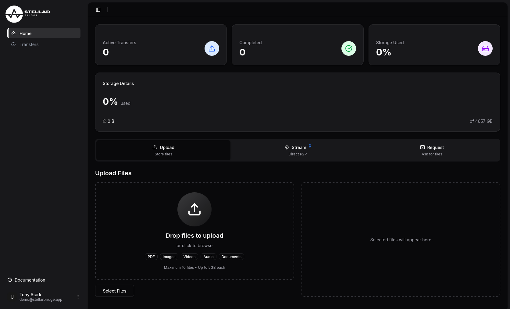This screenshot has width=510, height=309.
Task: Toggle the Audio file type filter
Action: point(208,257)
